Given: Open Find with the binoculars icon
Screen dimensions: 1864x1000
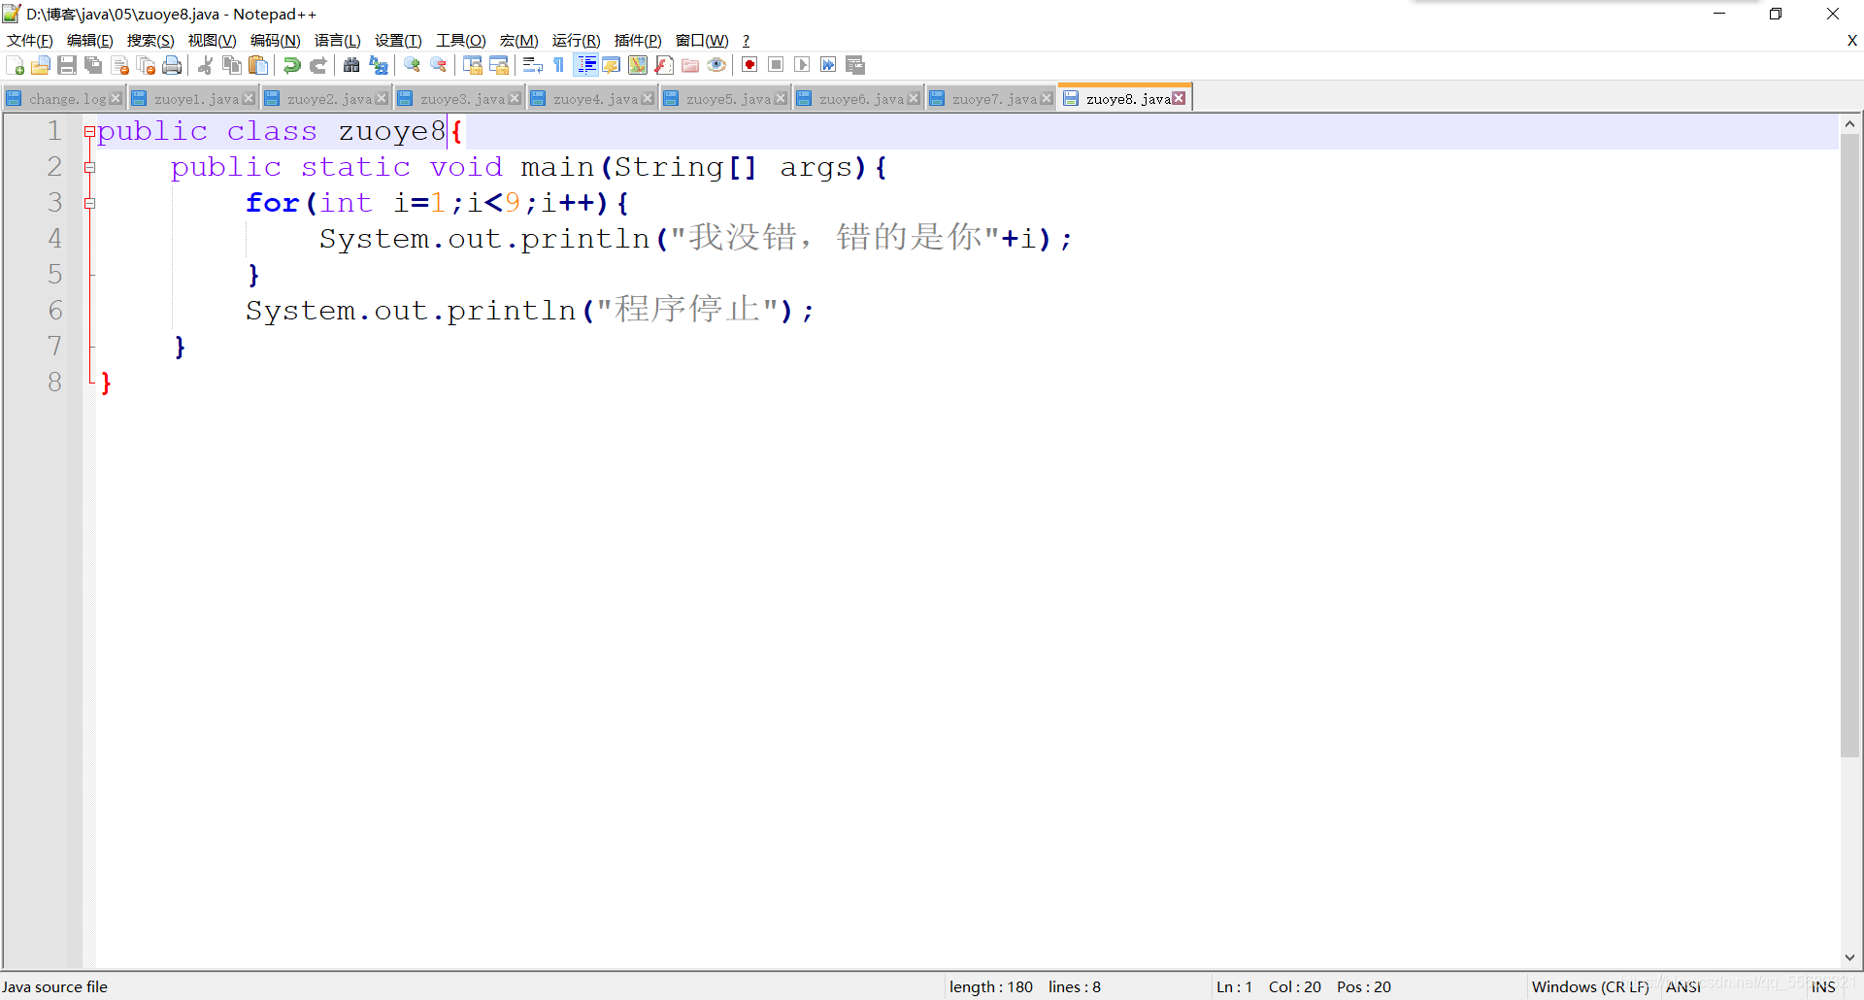Looking at the screenshot, I should [351, 65].
